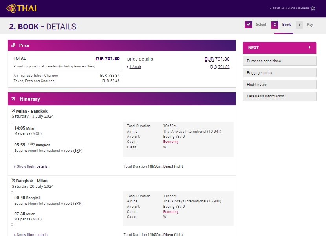Viewport: 326px width, 236px height.
Task: Return to the Select step
Action: tap(261, 25)
